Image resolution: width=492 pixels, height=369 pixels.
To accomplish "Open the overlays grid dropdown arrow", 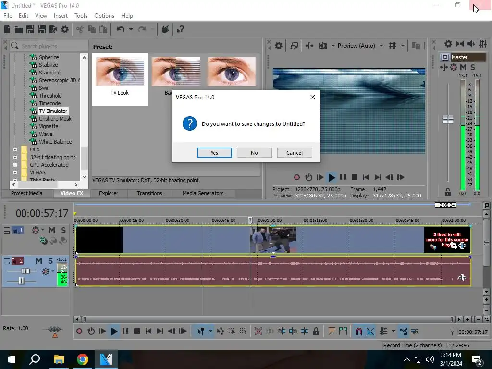I will click(403, 46).
